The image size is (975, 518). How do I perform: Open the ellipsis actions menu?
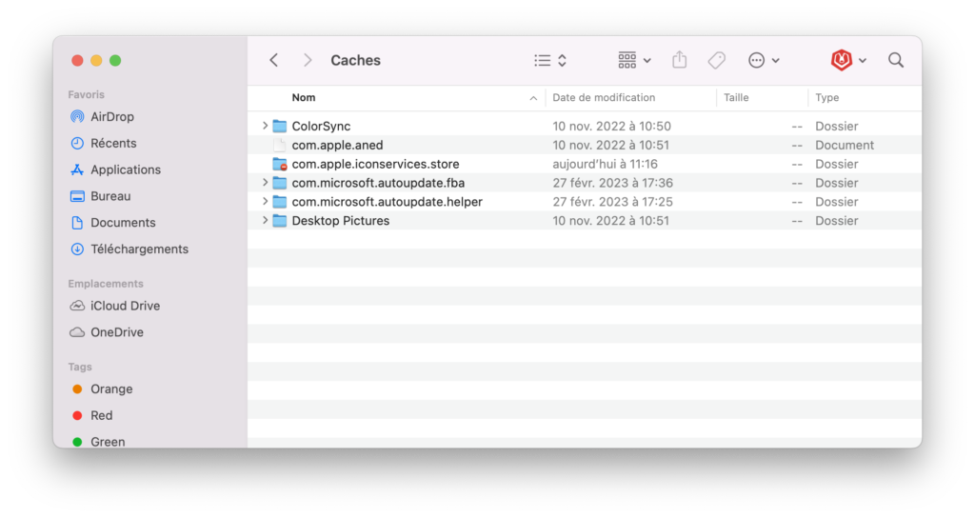click(x=764, y=60)
